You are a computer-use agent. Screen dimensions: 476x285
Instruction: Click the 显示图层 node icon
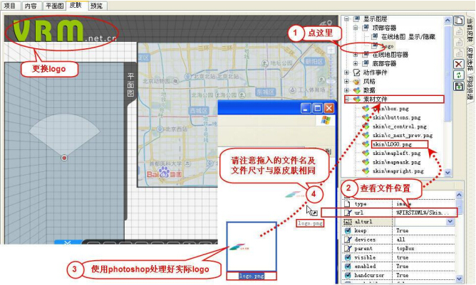(357, 18)
